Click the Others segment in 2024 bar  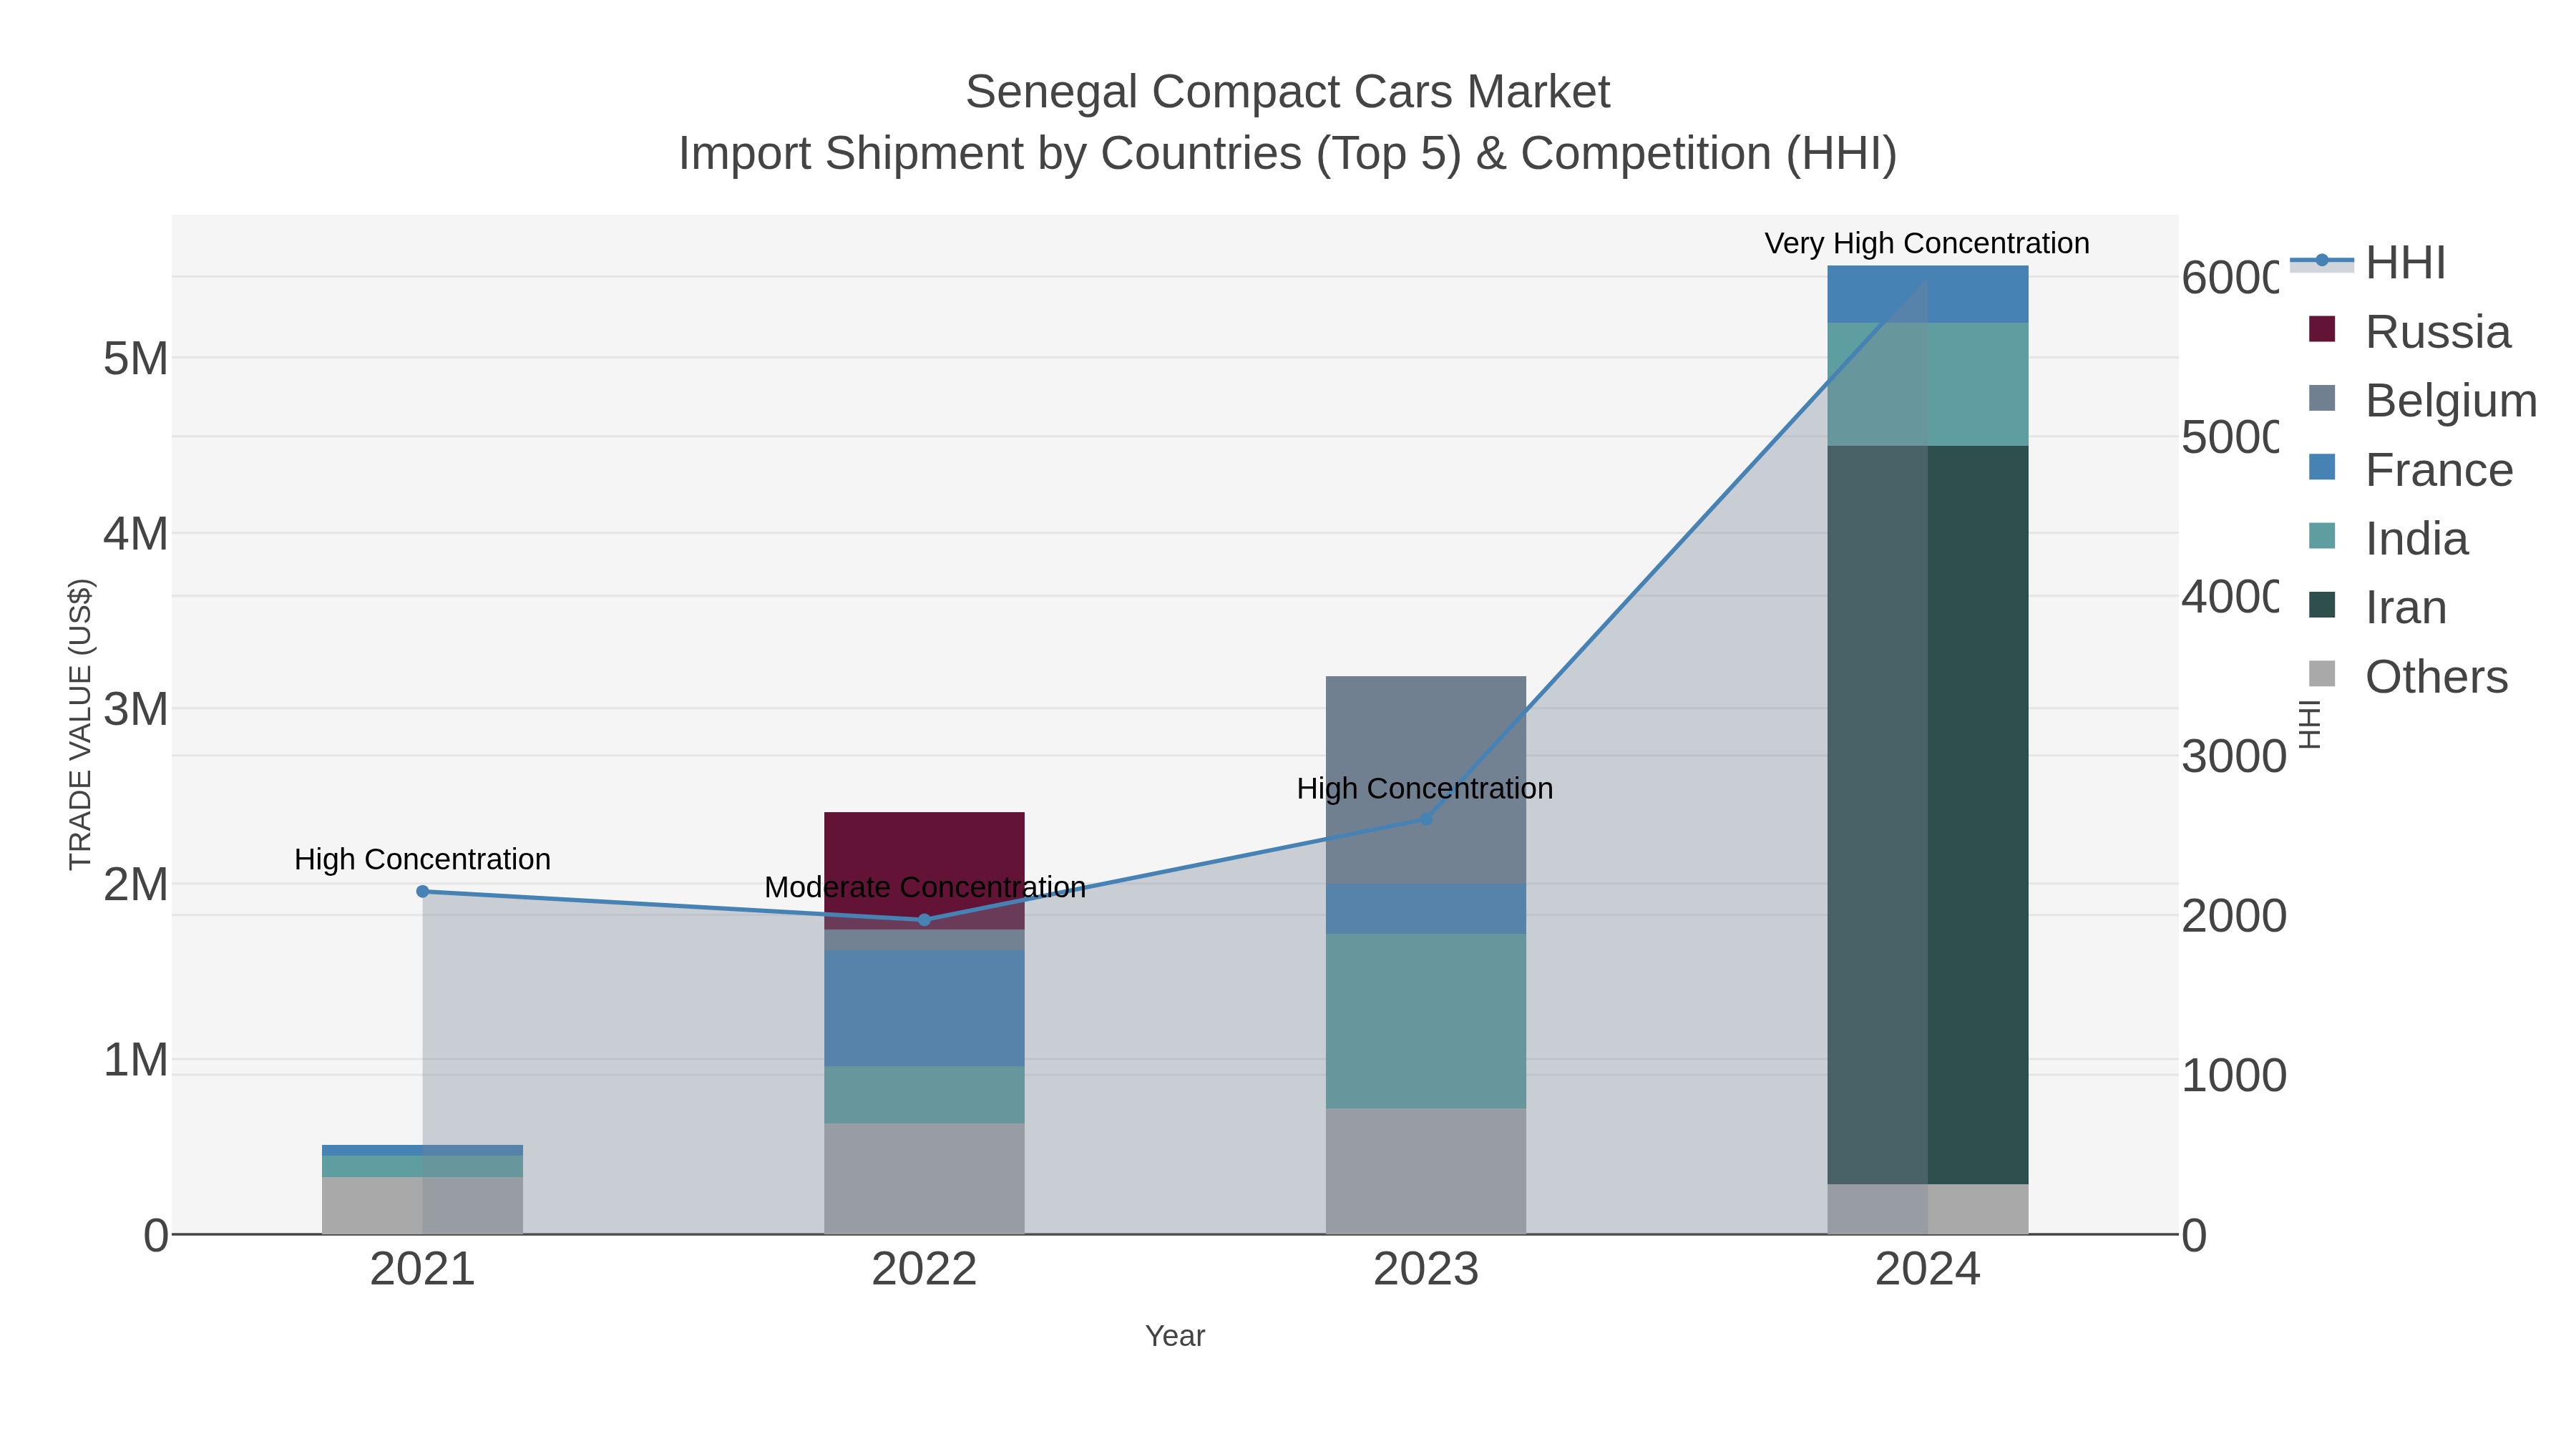(x=1928, y=1209)
